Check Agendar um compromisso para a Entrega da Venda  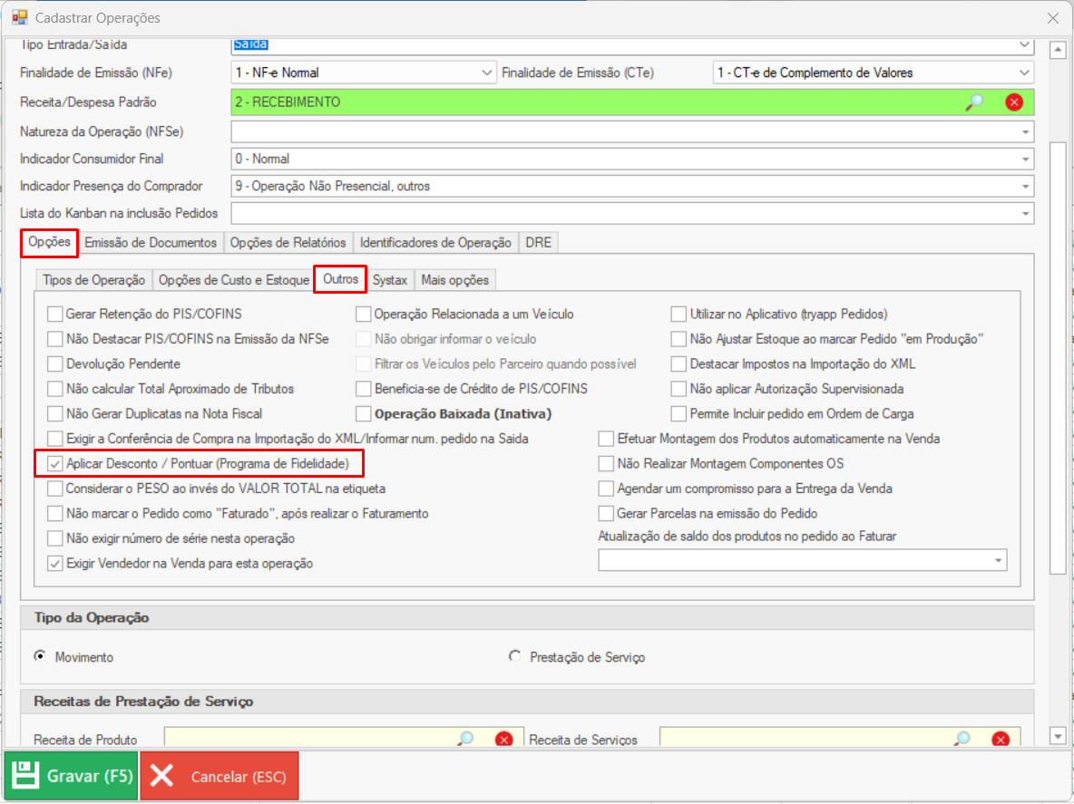[x=606, y=489]
